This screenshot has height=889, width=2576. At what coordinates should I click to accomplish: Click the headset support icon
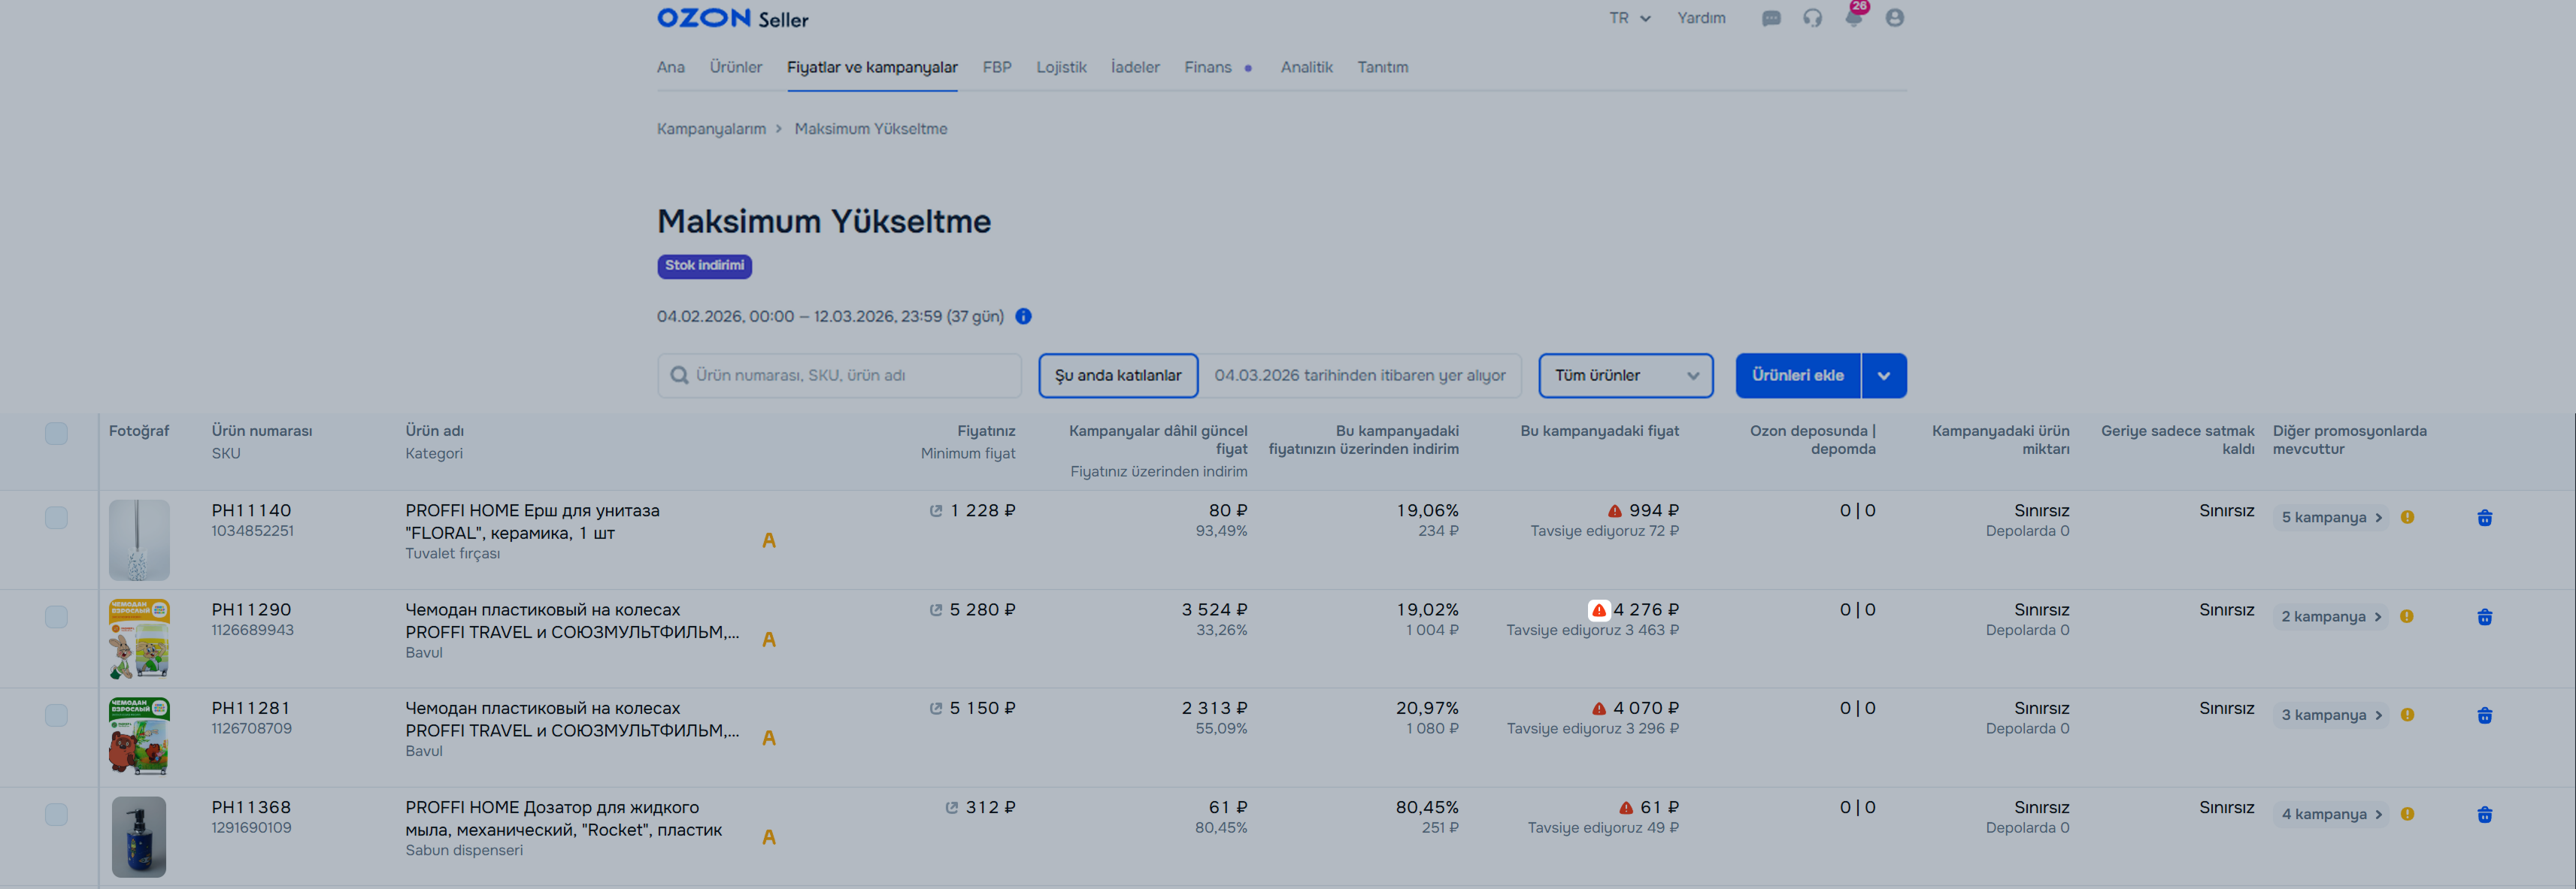tap(1812, 18)
